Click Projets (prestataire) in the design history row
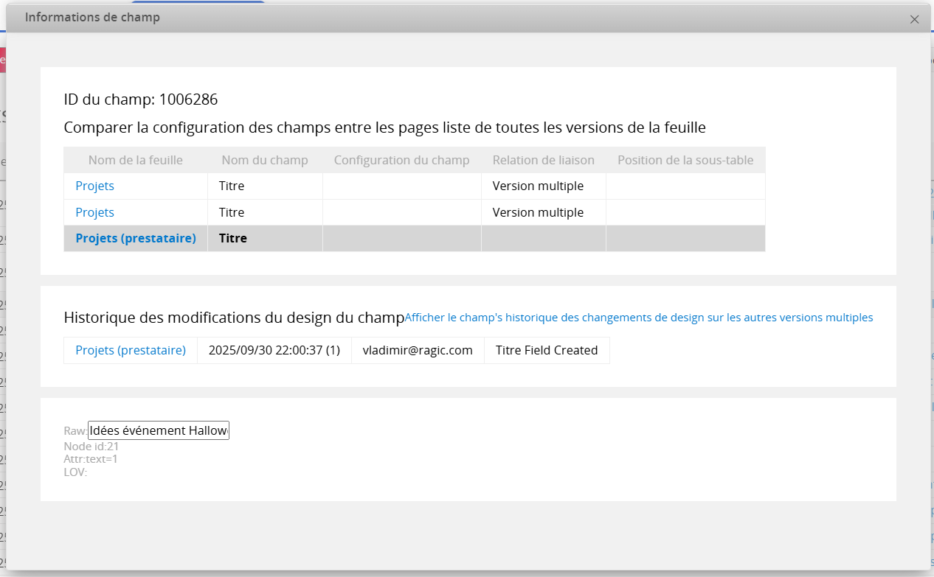The height and width of the screenshot is (577, 934). (131, 350)
